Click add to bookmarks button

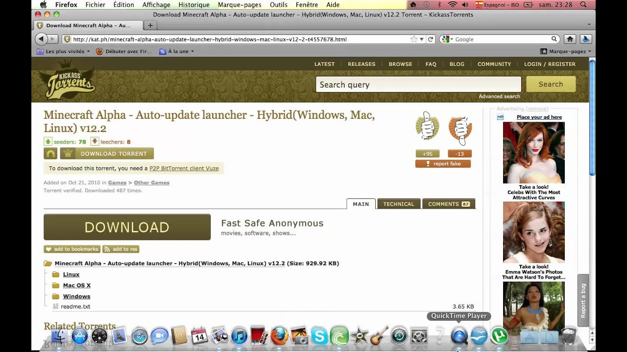click(72, 249)
